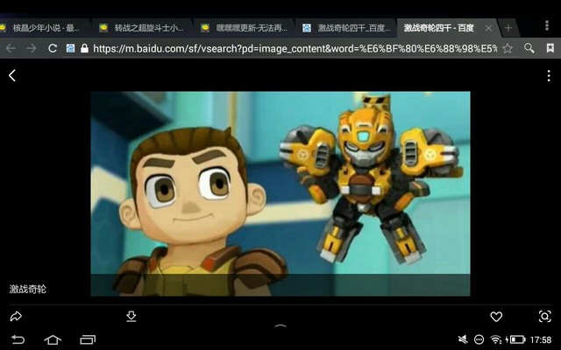Switch to 嘿嘿嘿更新-无法再 tab
561x350 pixels.
pos(244,28)
